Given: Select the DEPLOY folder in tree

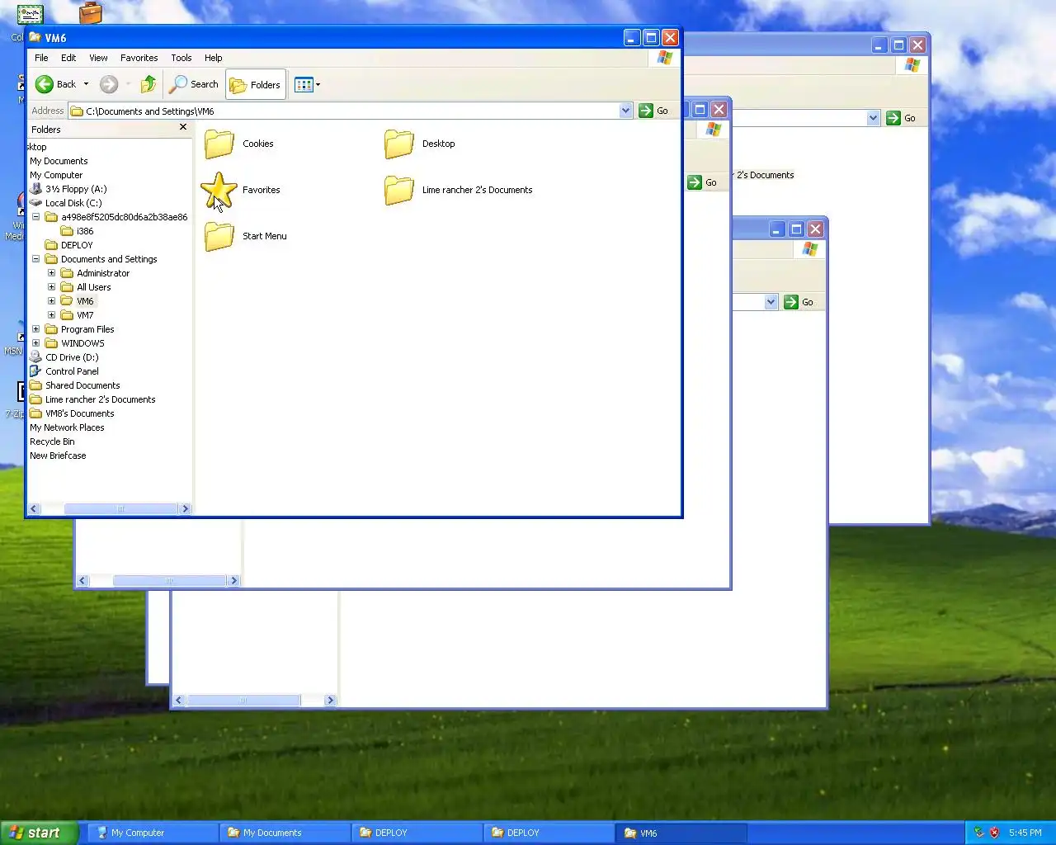Looking at the screenshot, I should pyautogui.click(x=68, y=245).
